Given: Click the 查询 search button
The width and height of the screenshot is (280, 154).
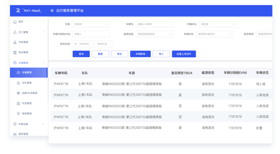Looking at the screenshot, I should coord(81,54).
